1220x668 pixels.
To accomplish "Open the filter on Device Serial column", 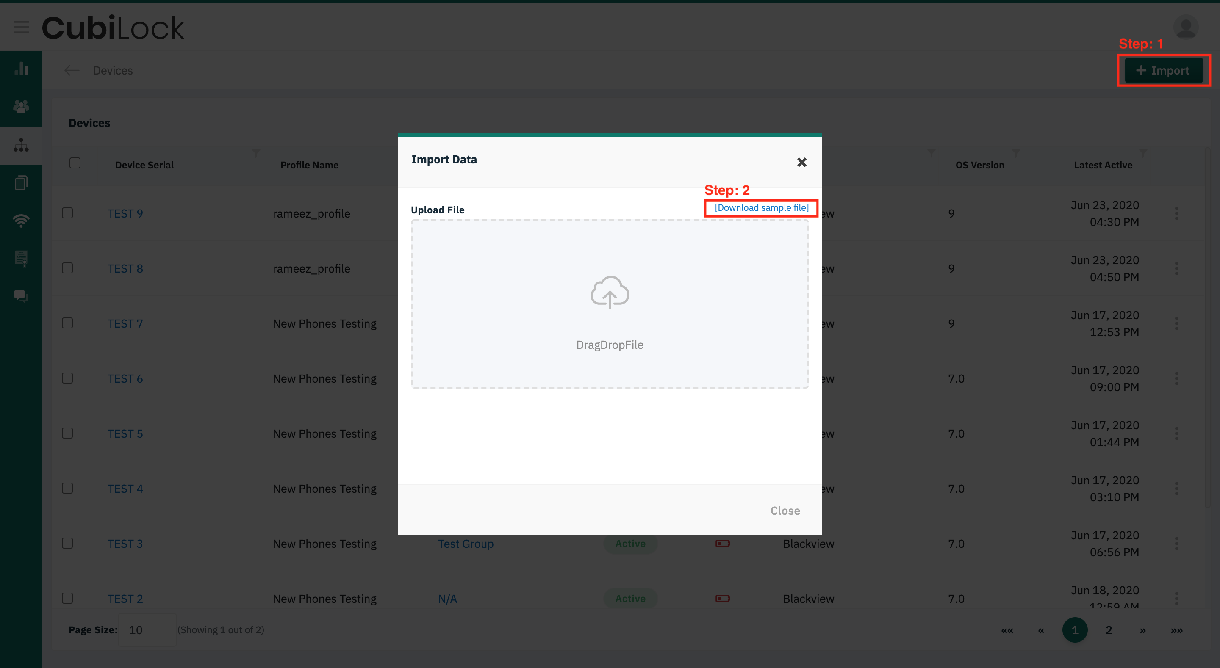I will click(256, 153).
